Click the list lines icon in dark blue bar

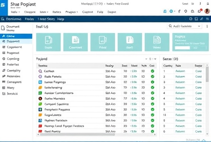coord(207,19)
